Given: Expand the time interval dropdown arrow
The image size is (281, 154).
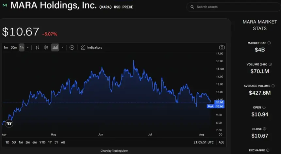Looking at the screenshot, I should tap(27, 47).
